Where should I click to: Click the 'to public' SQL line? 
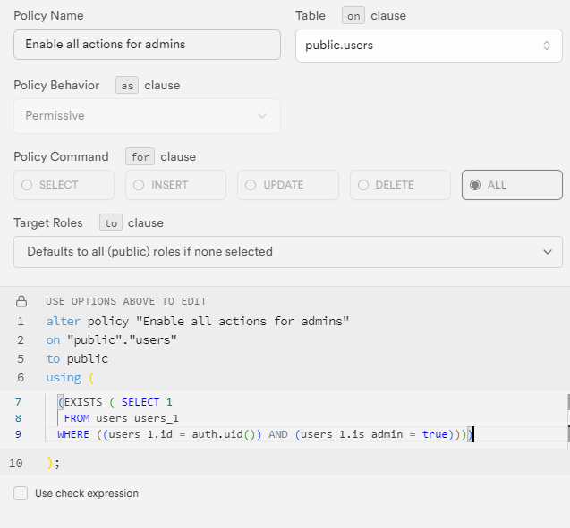[x=77, y=359]
